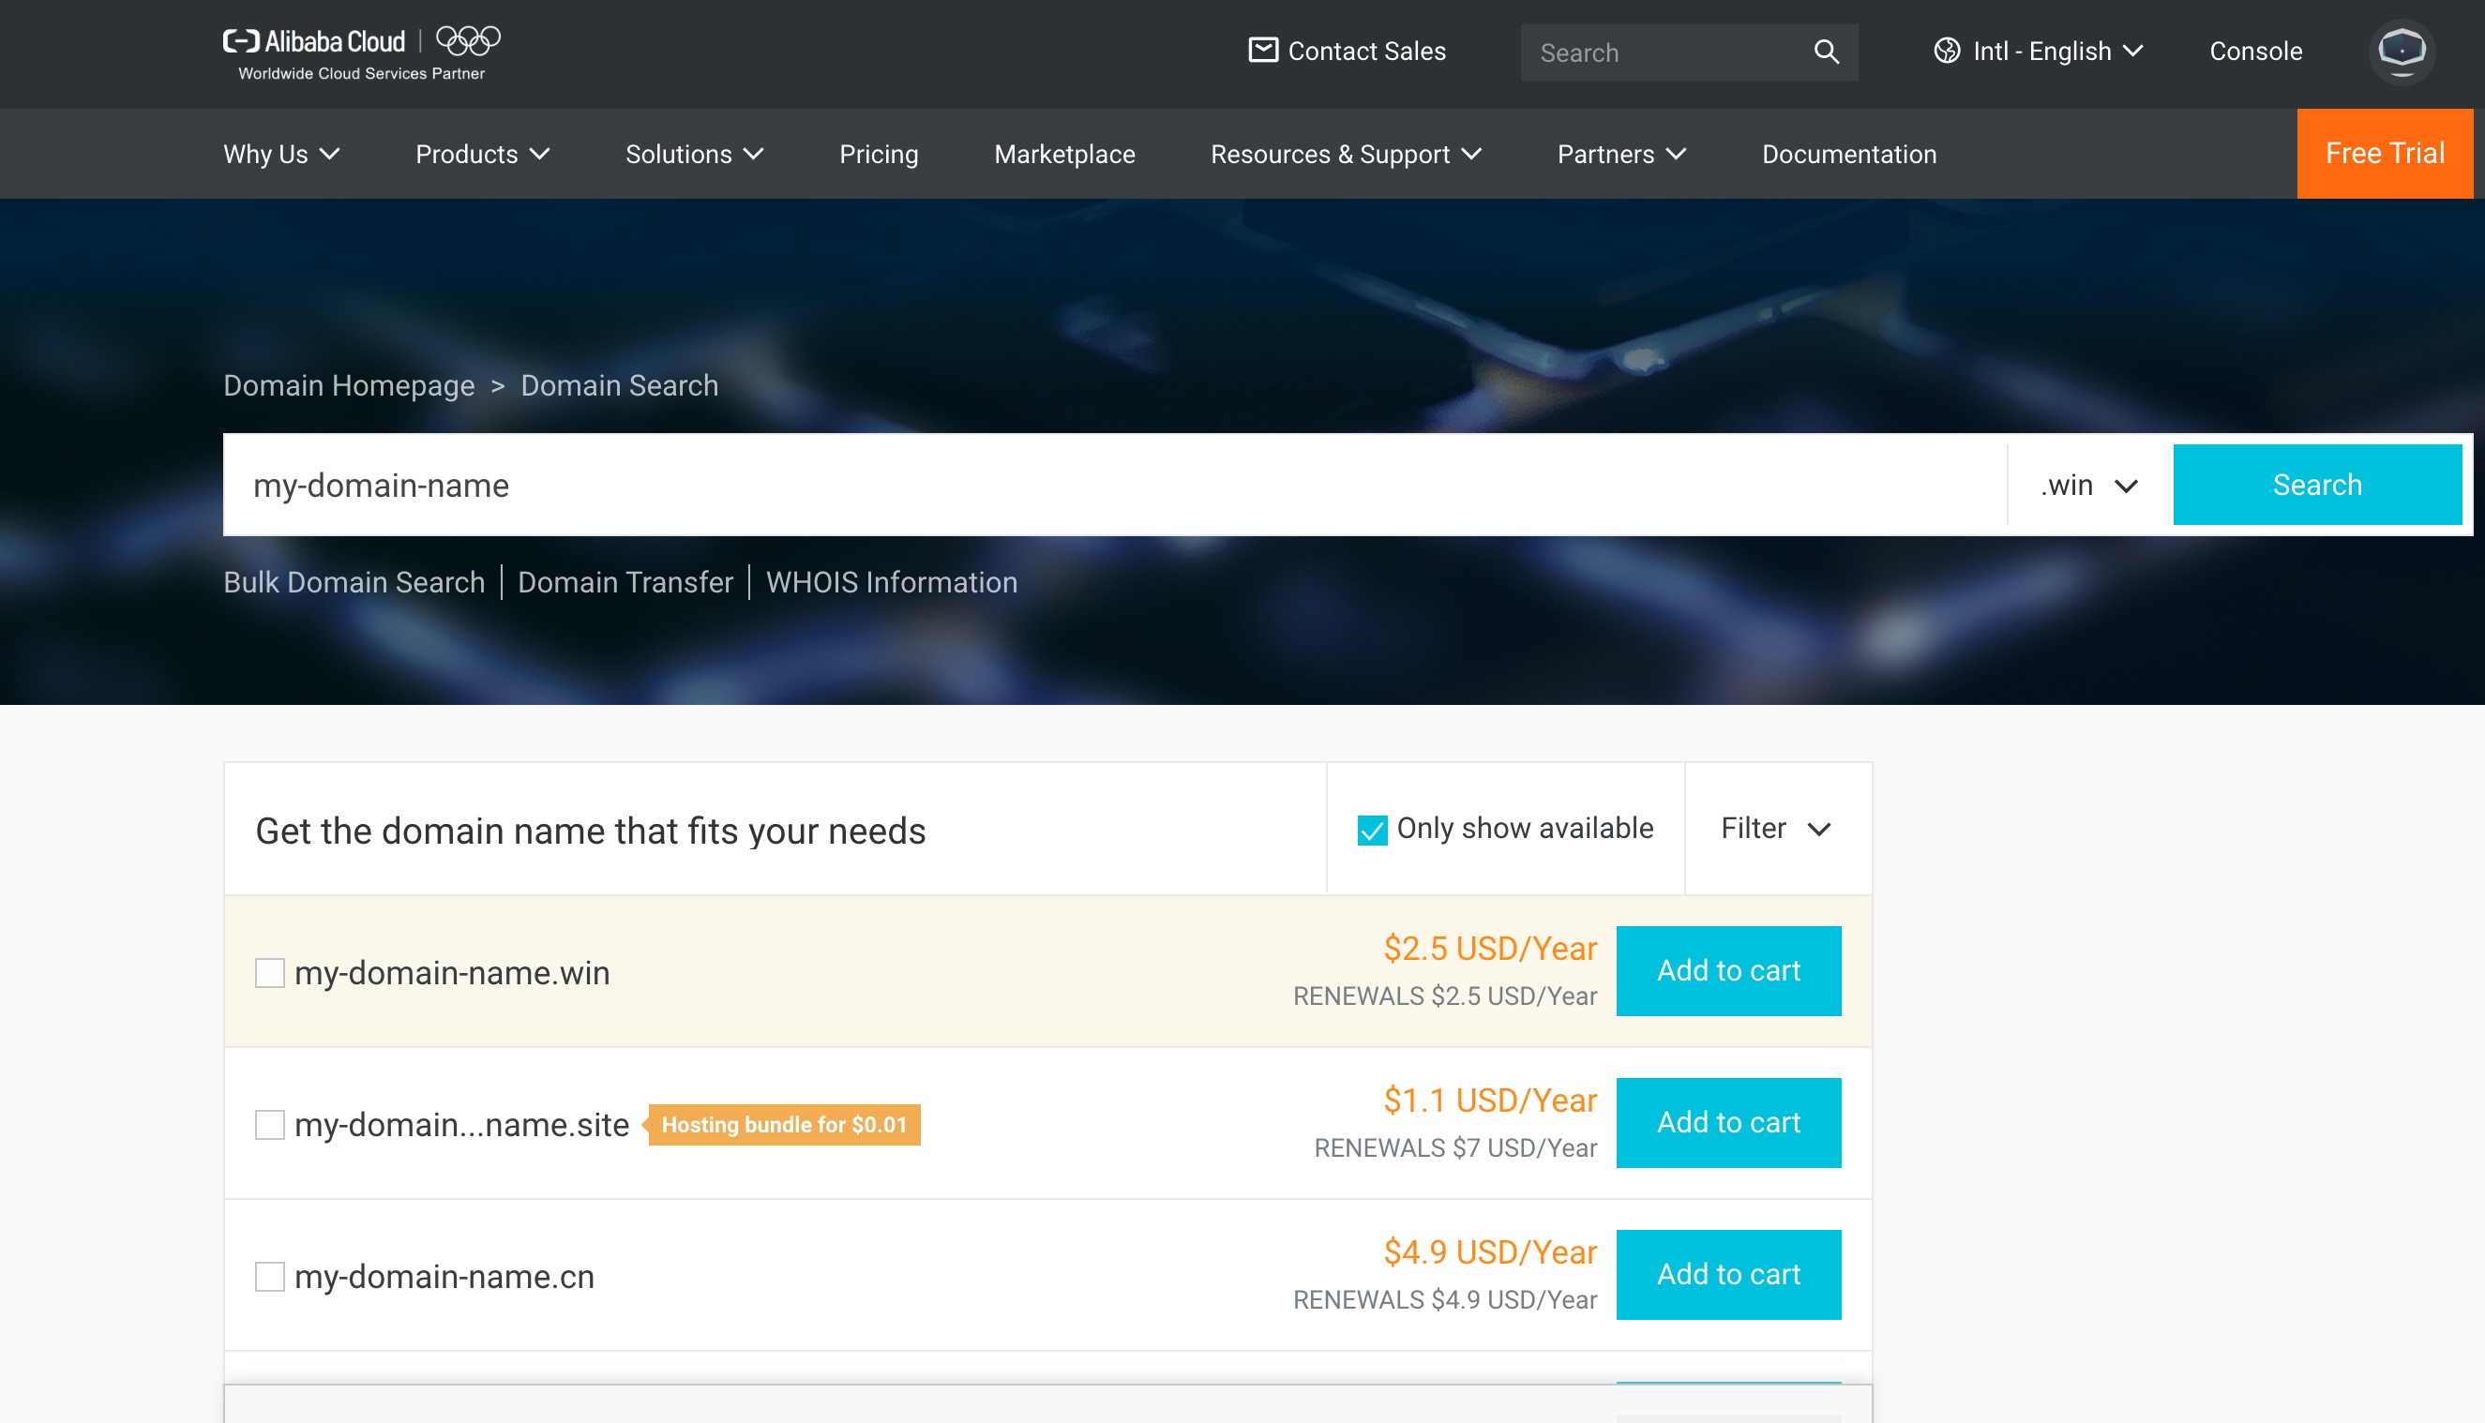Click the Olympic rings partner logo

(x=467, y=40)
